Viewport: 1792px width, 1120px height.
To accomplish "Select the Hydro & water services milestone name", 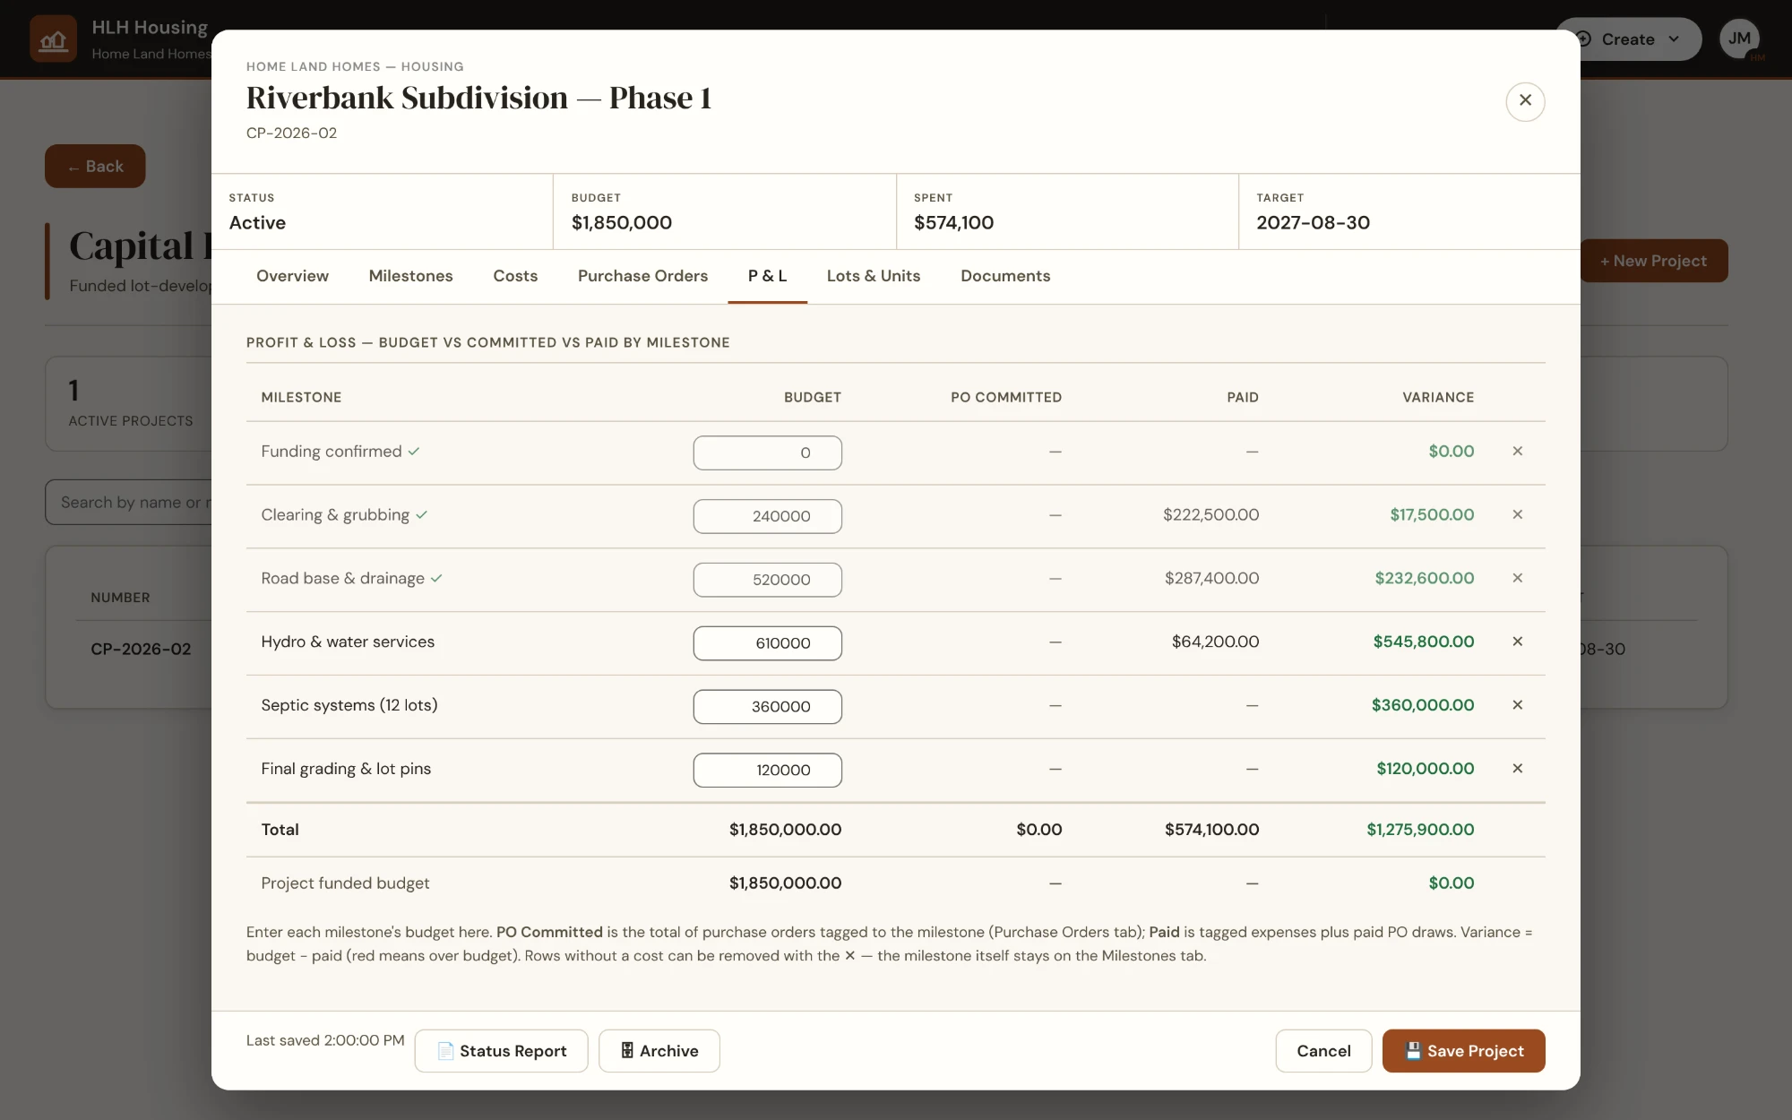I will [348, 642].
